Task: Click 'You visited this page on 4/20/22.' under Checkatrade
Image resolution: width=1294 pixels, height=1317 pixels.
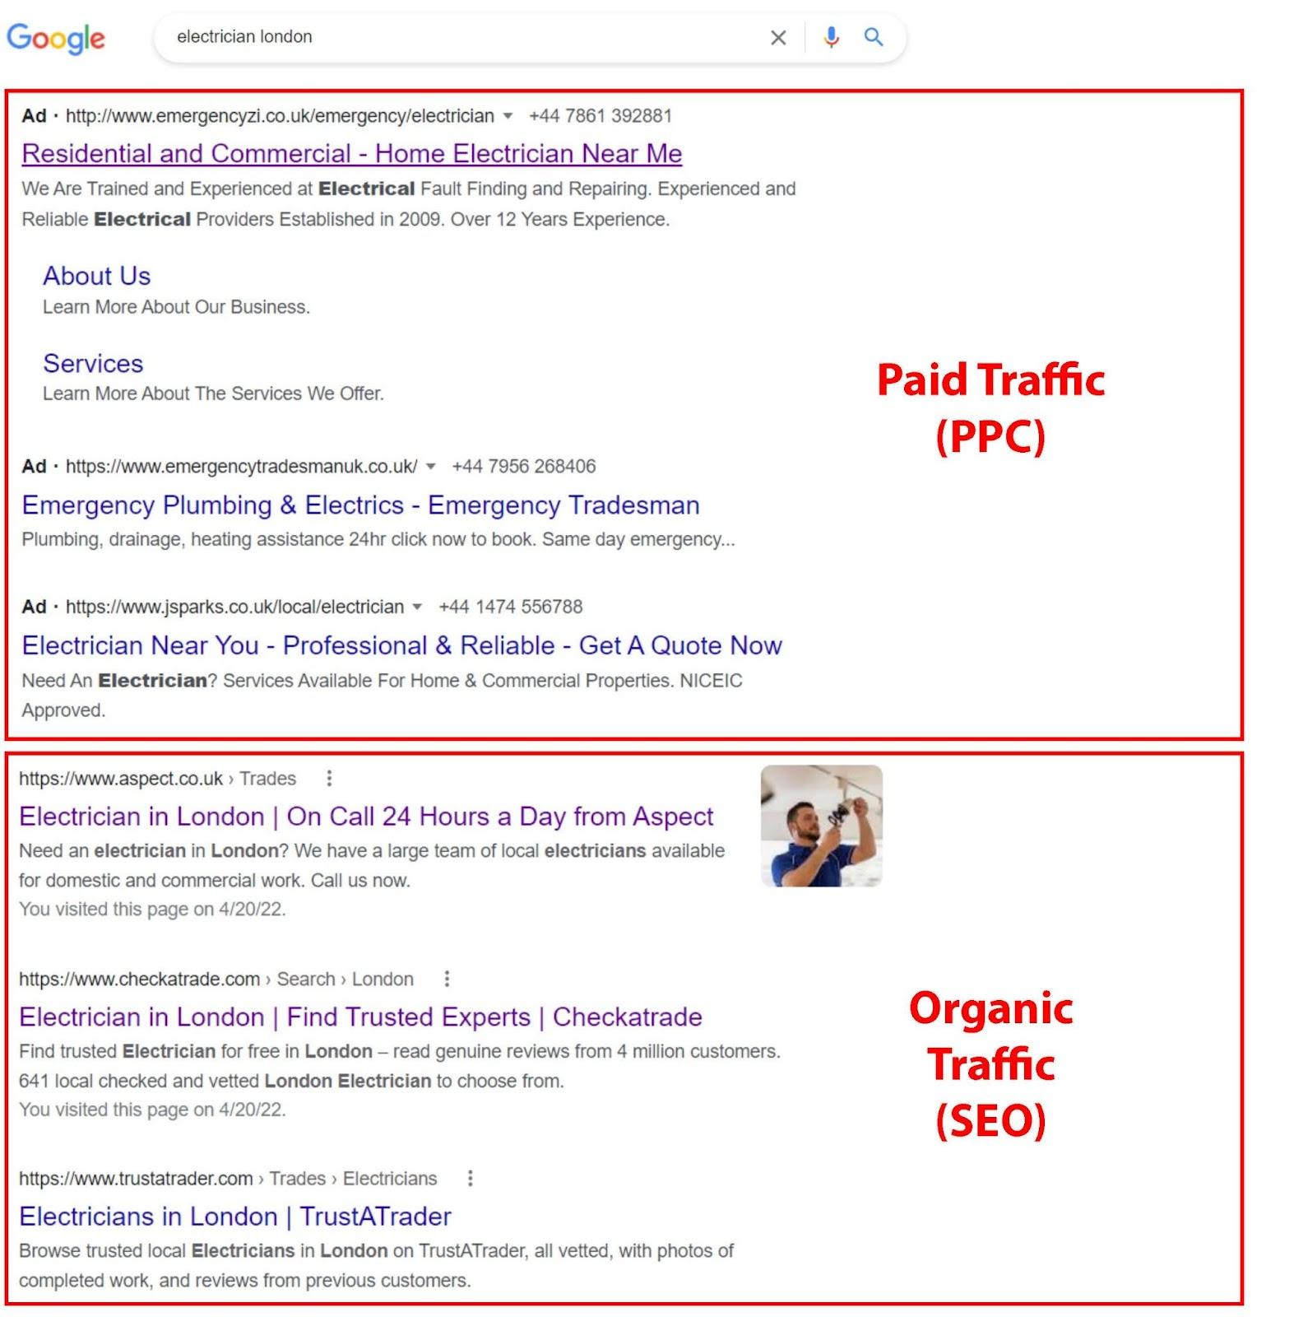Action: (152, 1110)
